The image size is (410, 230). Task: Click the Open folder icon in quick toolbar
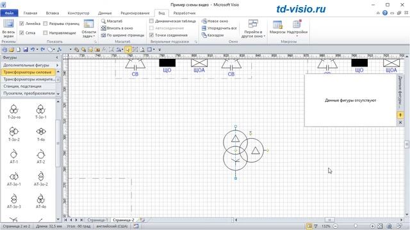pos(12,49)
